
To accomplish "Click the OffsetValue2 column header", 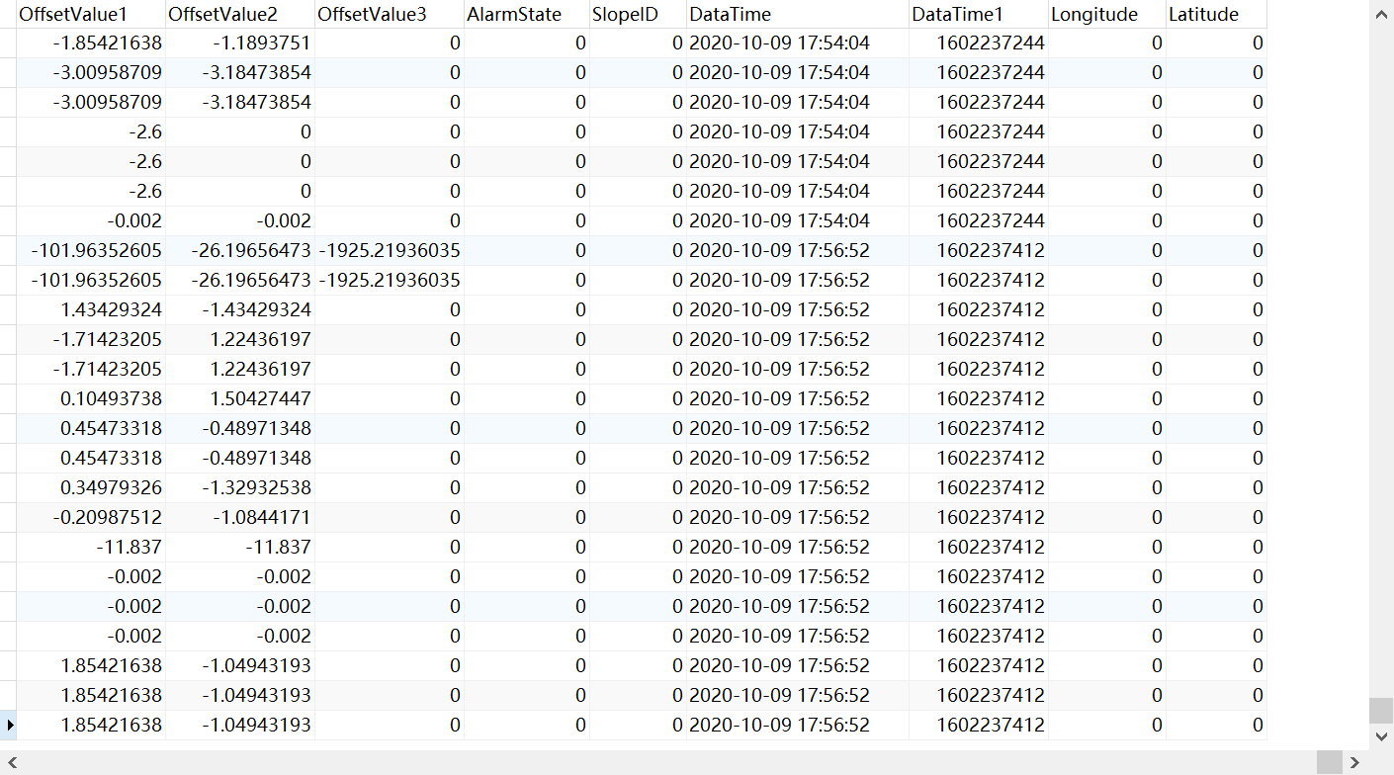I will [x=240, y=14].
